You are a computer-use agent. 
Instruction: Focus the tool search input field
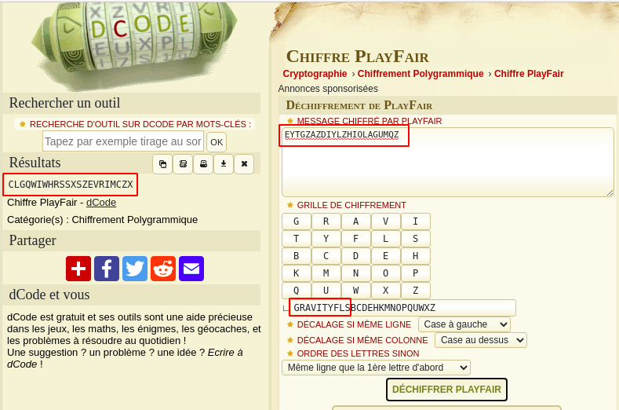coord(123,141)
